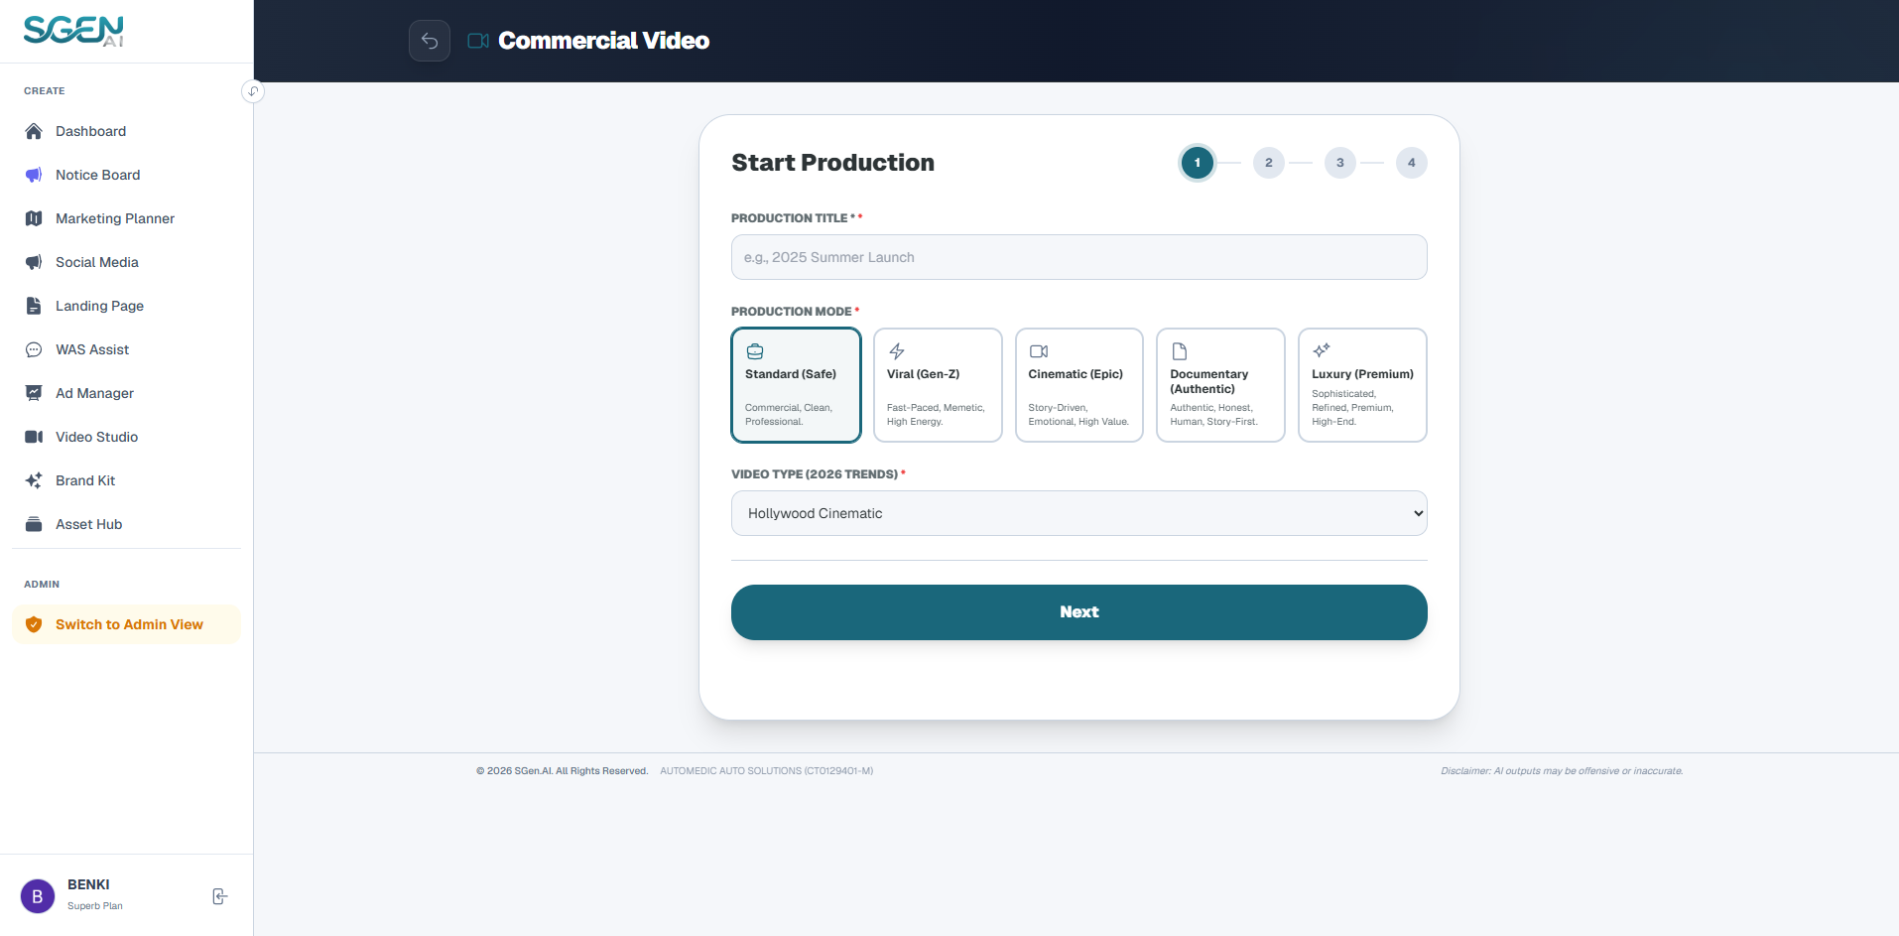Jump to step 4 indicator

click(x=1412, y=163)
